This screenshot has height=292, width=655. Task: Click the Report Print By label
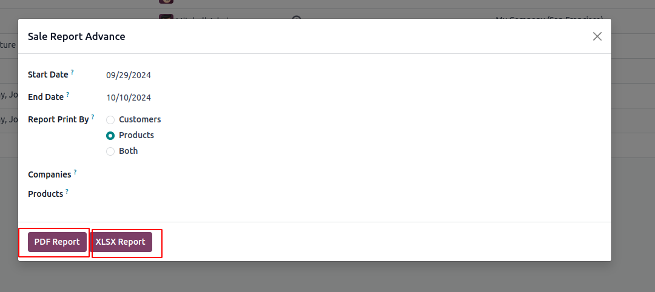point(58,119)
